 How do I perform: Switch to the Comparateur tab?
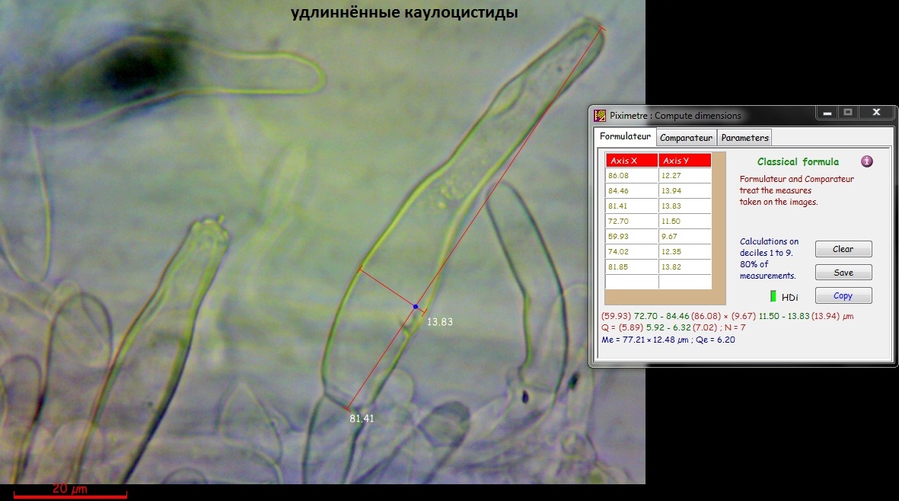pos(686,138)
